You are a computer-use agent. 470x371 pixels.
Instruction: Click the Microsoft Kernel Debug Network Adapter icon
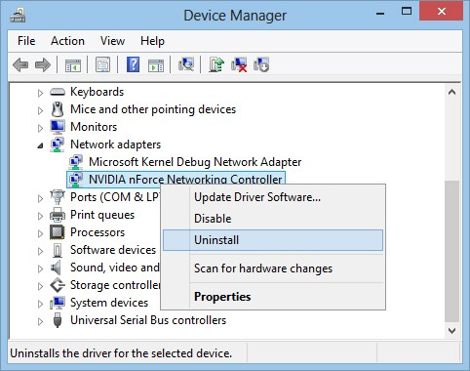76,162
